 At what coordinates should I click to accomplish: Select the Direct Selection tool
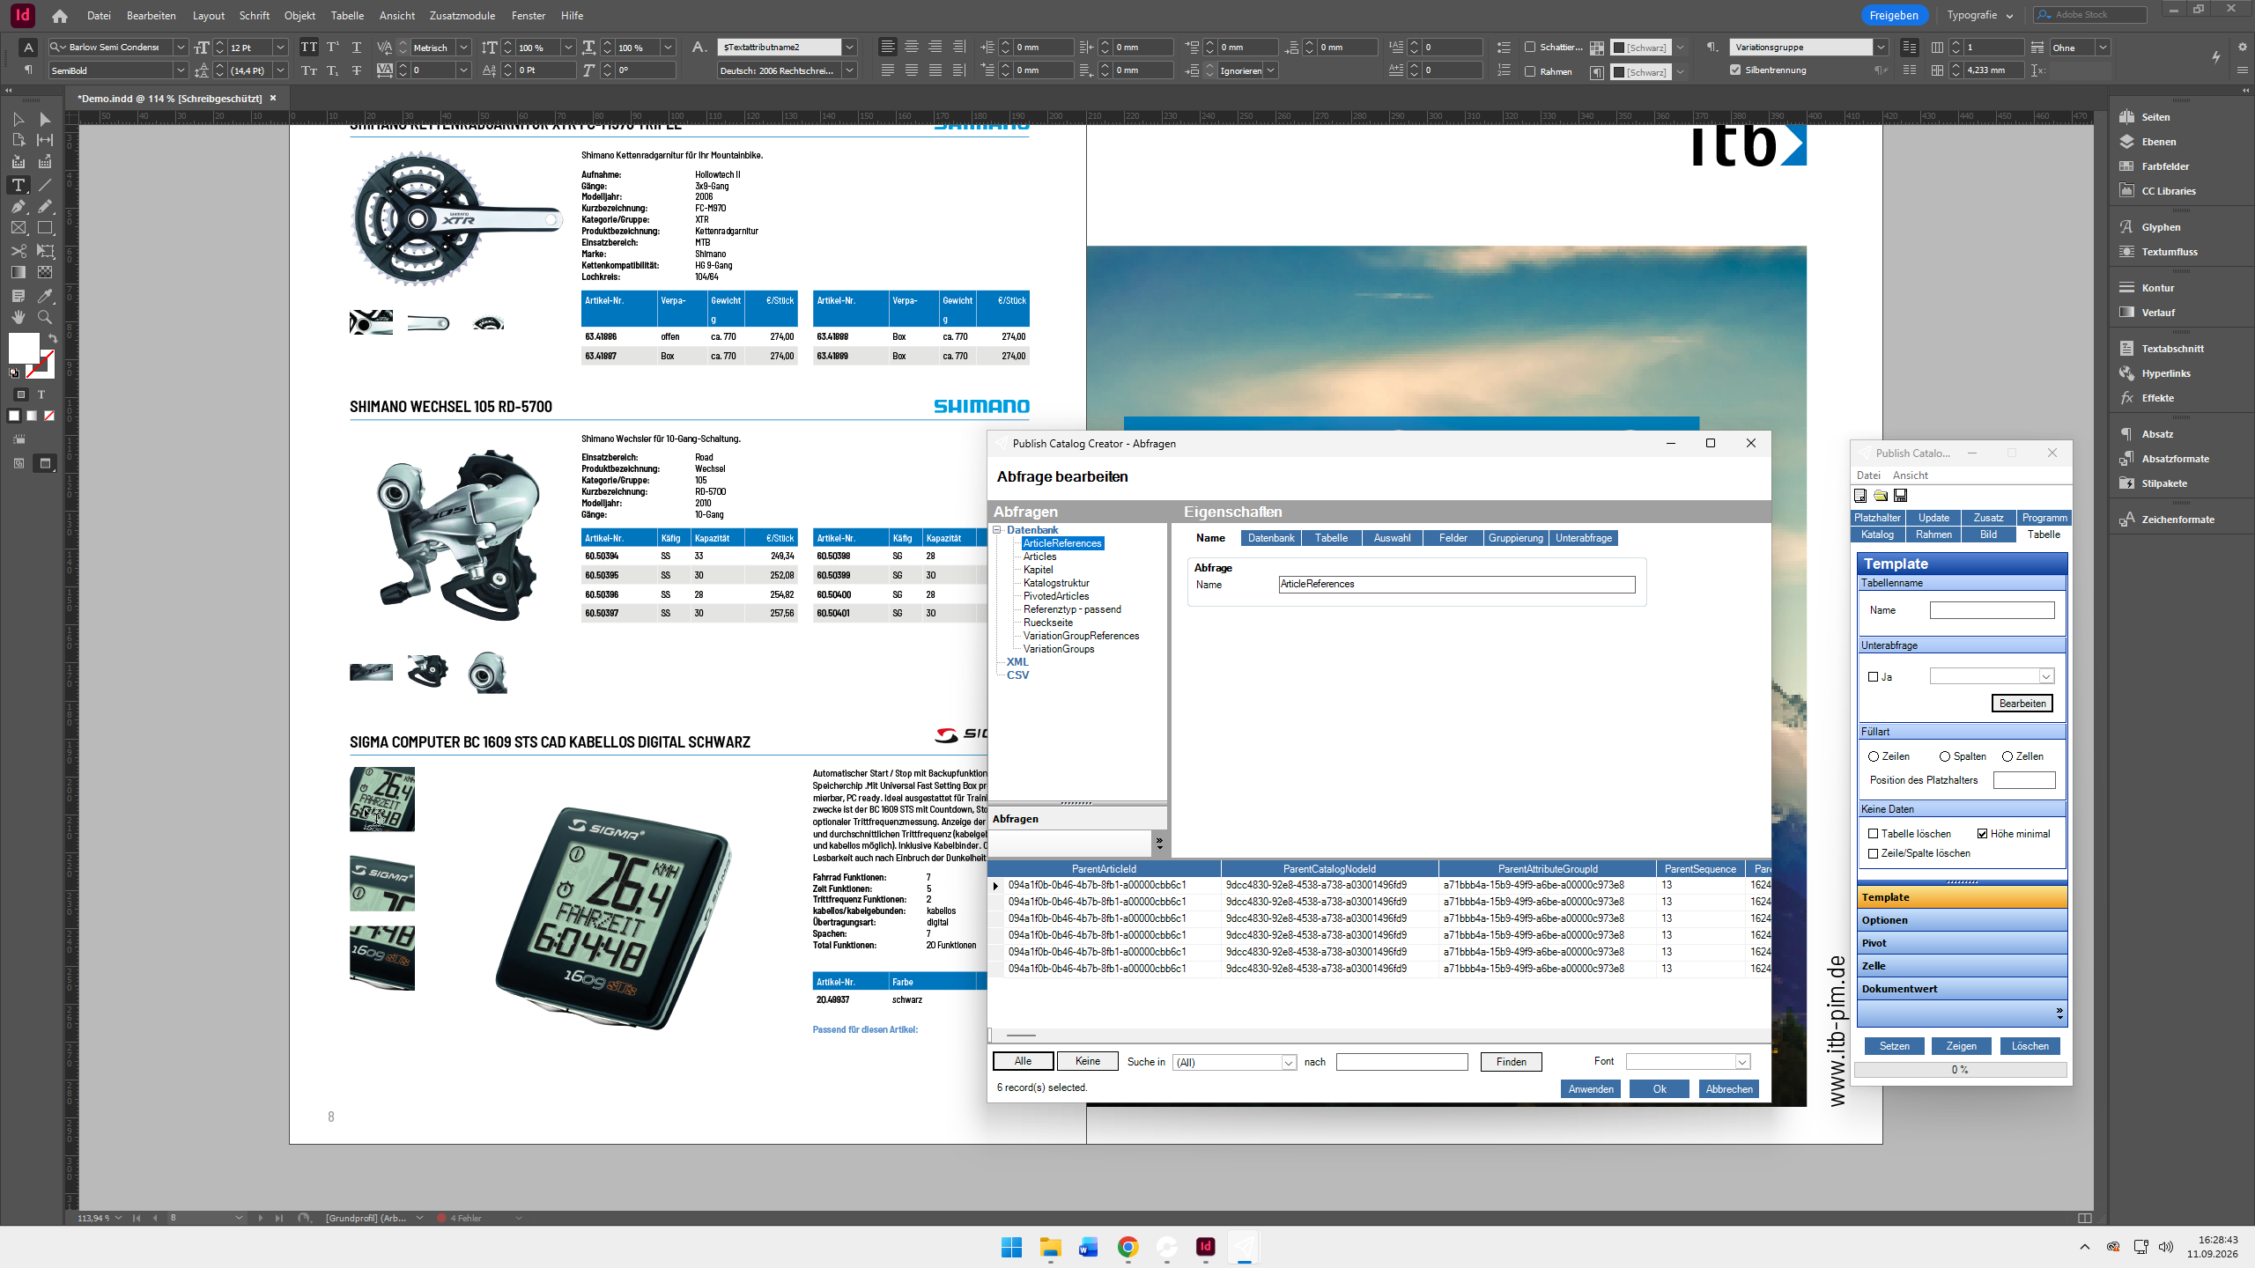[x=45, y=119]
